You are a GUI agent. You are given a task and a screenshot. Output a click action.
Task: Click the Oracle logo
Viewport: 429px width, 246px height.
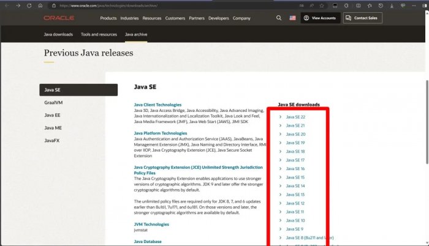tap(59, 18)
